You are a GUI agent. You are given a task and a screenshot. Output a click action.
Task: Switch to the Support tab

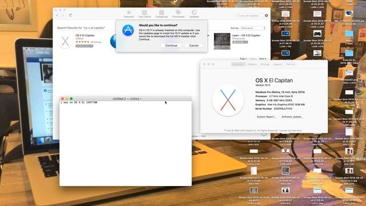coord(278,64)
